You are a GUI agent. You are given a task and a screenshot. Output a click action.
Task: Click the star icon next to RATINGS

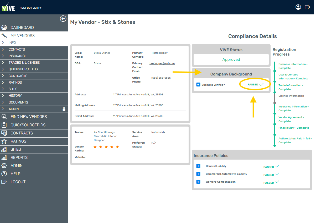[4, 141]
